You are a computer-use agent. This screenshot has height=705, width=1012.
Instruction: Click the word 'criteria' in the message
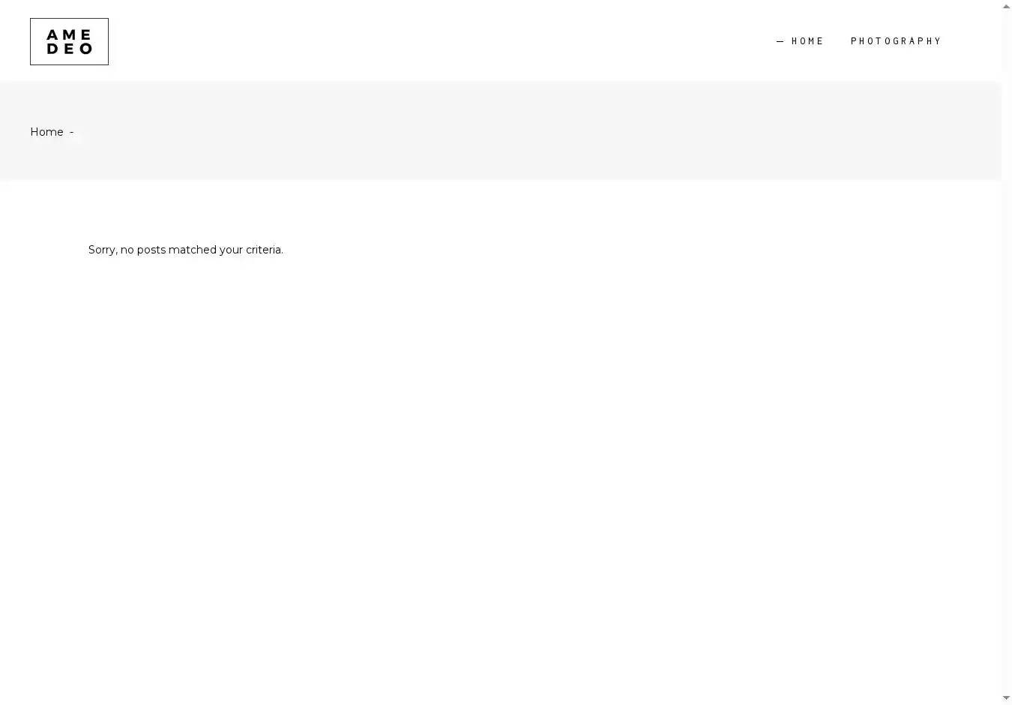pyautogui.click(x=263, y=250)
